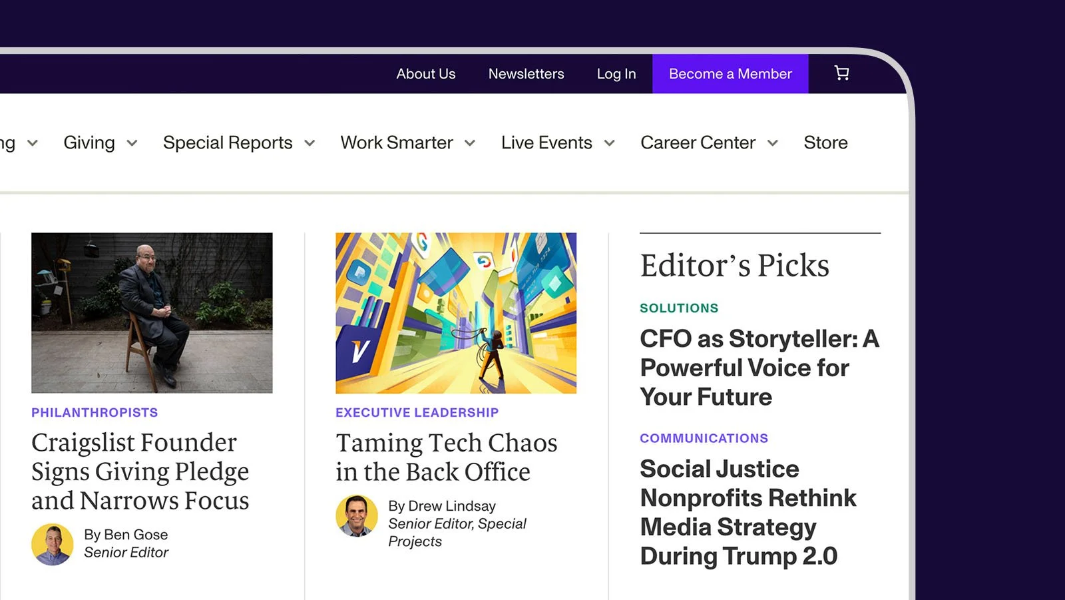The width and height of the screenshot is (1065, 600).
Task: Expand the partially visible leftmost nav chevron
Action: [x=33, y=143]
